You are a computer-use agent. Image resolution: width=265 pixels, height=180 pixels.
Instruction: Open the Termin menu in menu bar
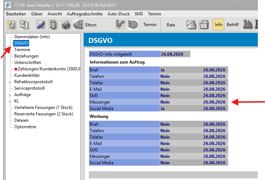coord(155,14)
